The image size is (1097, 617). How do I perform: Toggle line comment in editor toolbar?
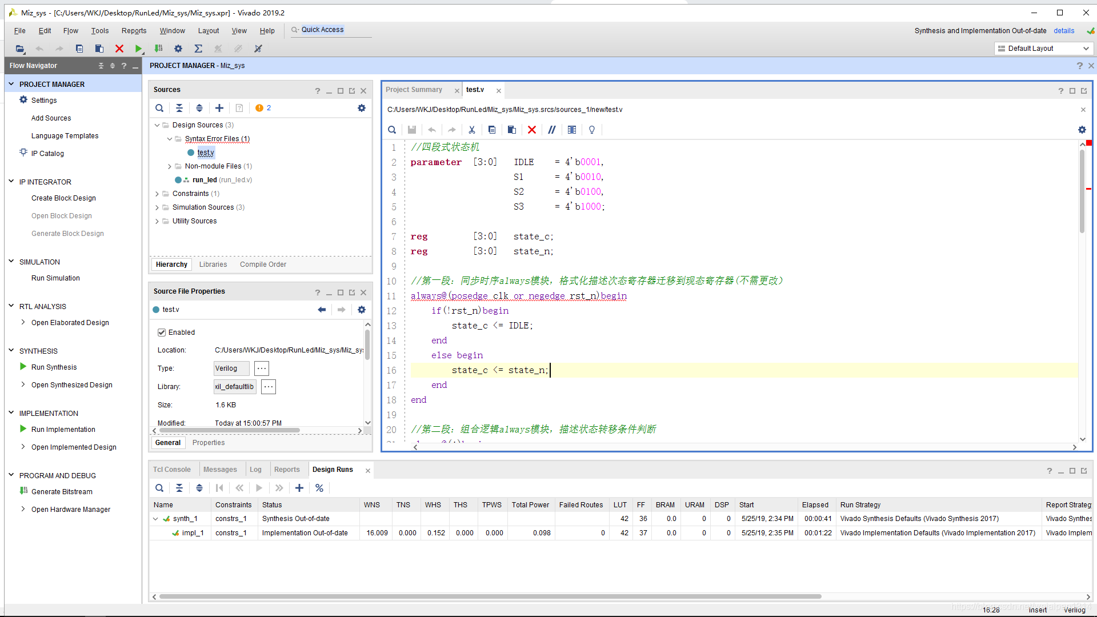[551, 130]
